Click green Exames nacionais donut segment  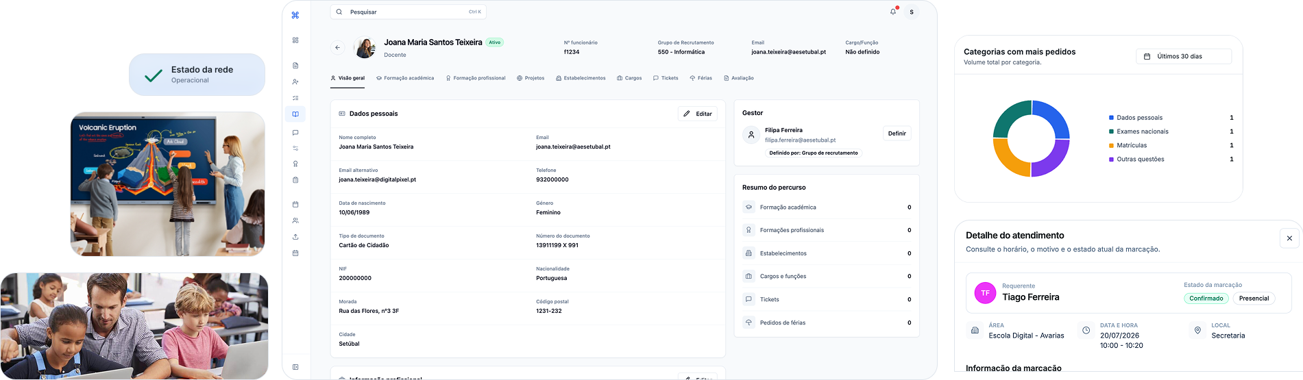(1010, 116)
